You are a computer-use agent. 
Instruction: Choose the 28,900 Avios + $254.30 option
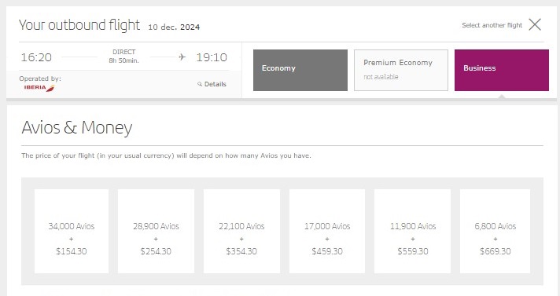point(156,231)
